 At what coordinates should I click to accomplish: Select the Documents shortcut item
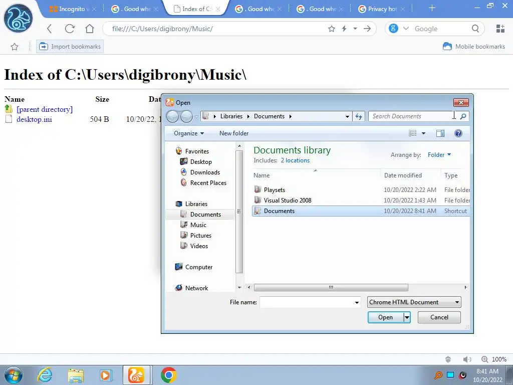[x=361, y=211]
